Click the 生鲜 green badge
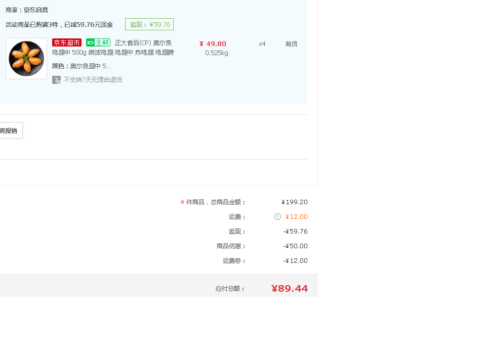 (98, 42)
